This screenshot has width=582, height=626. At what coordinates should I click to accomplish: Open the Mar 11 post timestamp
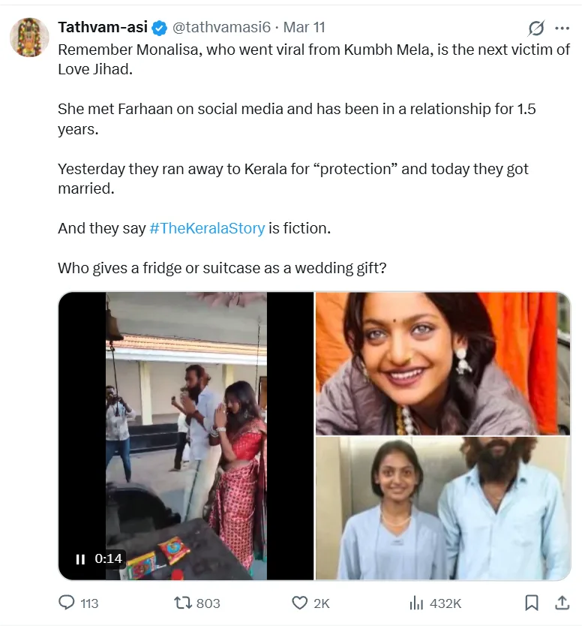coord(304,29)
